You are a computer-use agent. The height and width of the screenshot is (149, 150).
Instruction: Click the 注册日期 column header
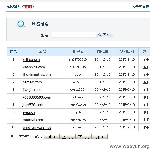pos(102,52)
